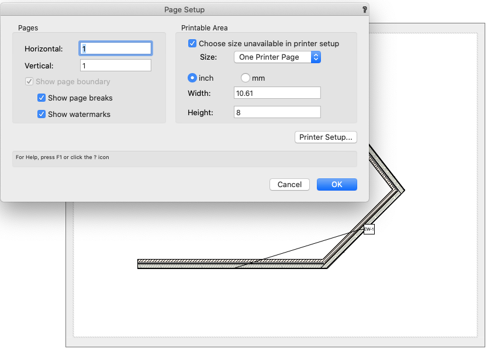Uncheck Choose size unavailable in printer setup
The width and height of the screenshot is (494, 352).
pos(192,43)
